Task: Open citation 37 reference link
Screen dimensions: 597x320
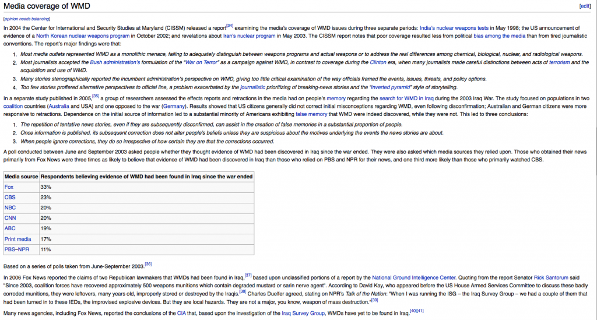Action: coord(248,276)
